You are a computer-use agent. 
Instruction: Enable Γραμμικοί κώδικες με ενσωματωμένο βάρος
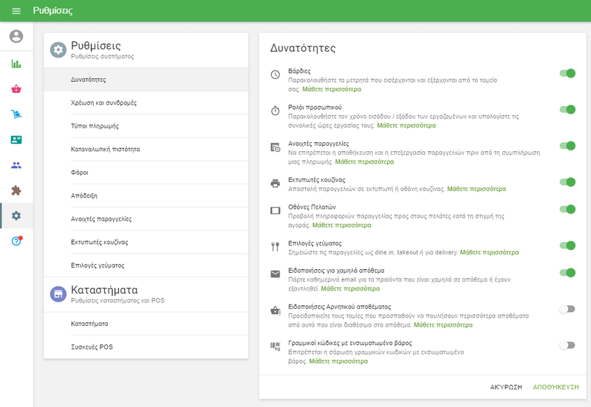point(567,345)
